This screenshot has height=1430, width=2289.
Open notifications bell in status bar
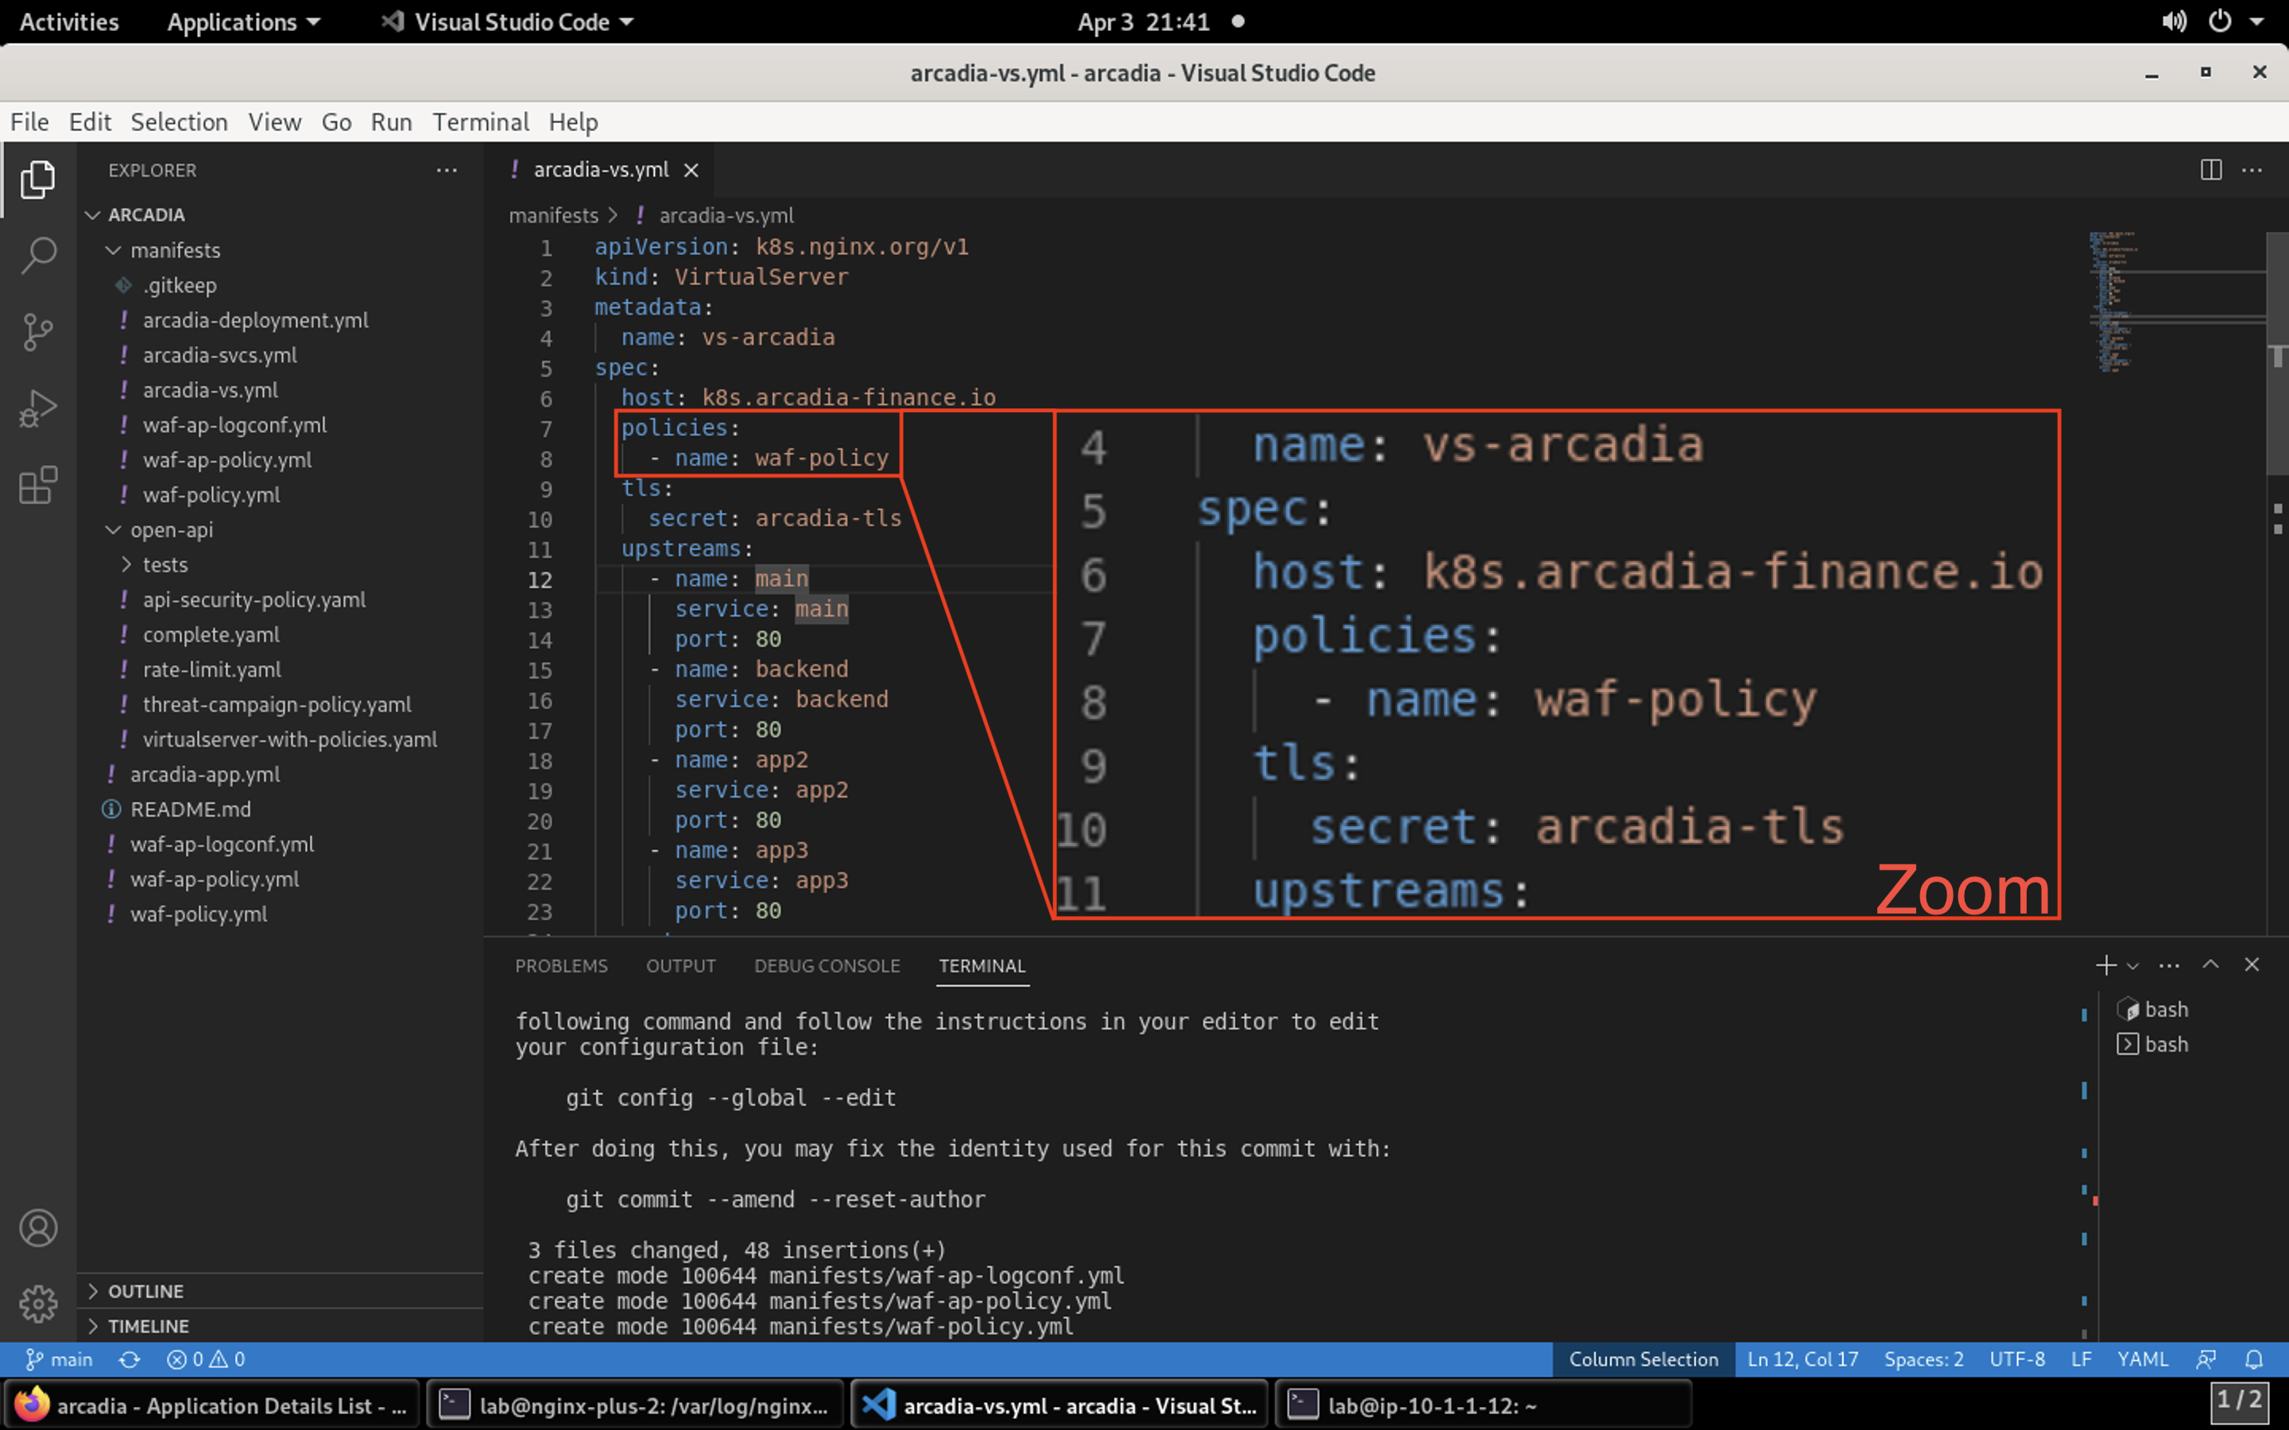click(2254, 1359)
